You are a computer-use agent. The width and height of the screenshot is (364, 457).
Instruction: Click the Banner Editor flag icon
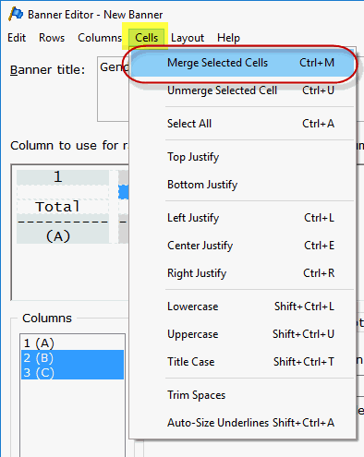tap(16, 14)
